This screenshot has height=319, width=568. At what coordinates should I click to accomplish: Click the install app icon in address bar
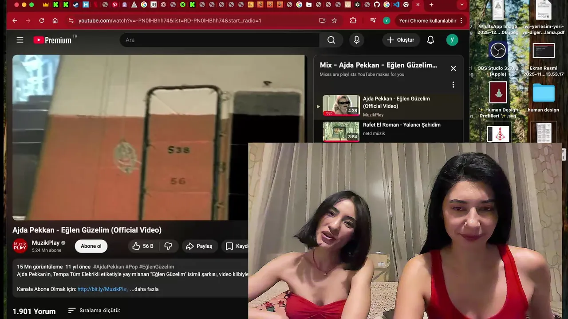coord(322,20)
